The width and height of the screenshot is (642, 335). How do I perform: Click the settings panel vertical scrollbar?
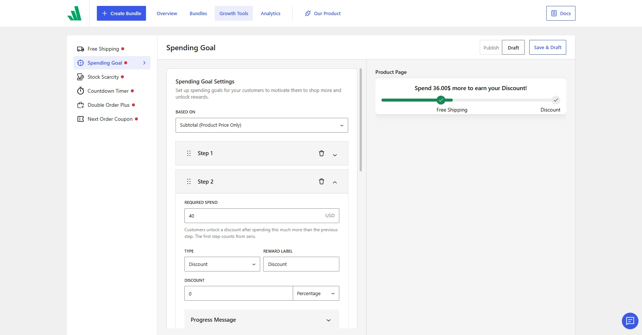361,120
